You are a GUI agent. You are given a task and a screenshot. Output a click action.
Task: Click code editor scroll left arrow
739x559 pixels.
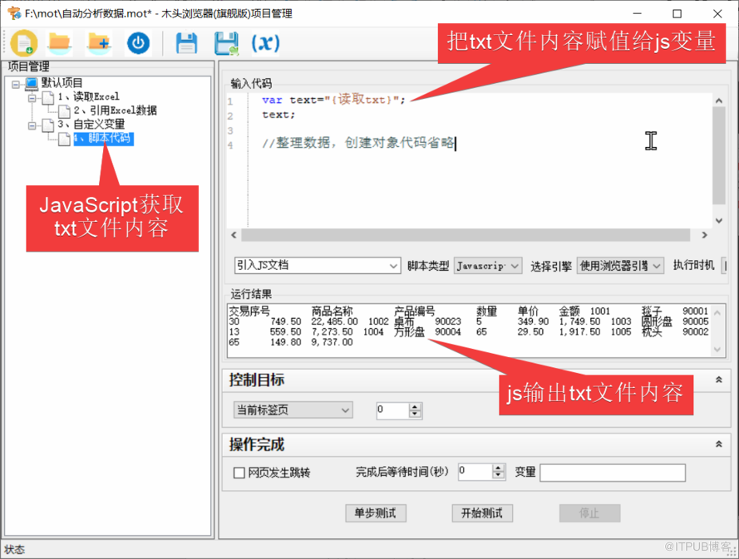[234, 234]
